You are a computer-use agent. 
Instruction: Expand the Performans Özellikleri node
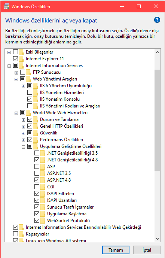[x=23, y=140]
